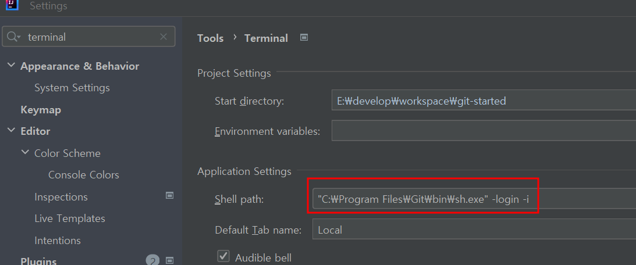Click the search magnifier icon
Viewport: 636px width, 265px height.
[x=12, y=37]
